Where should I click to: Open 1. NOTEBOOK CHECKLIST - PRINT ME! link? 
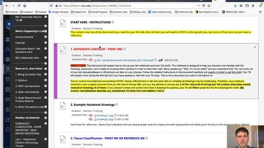96,49
